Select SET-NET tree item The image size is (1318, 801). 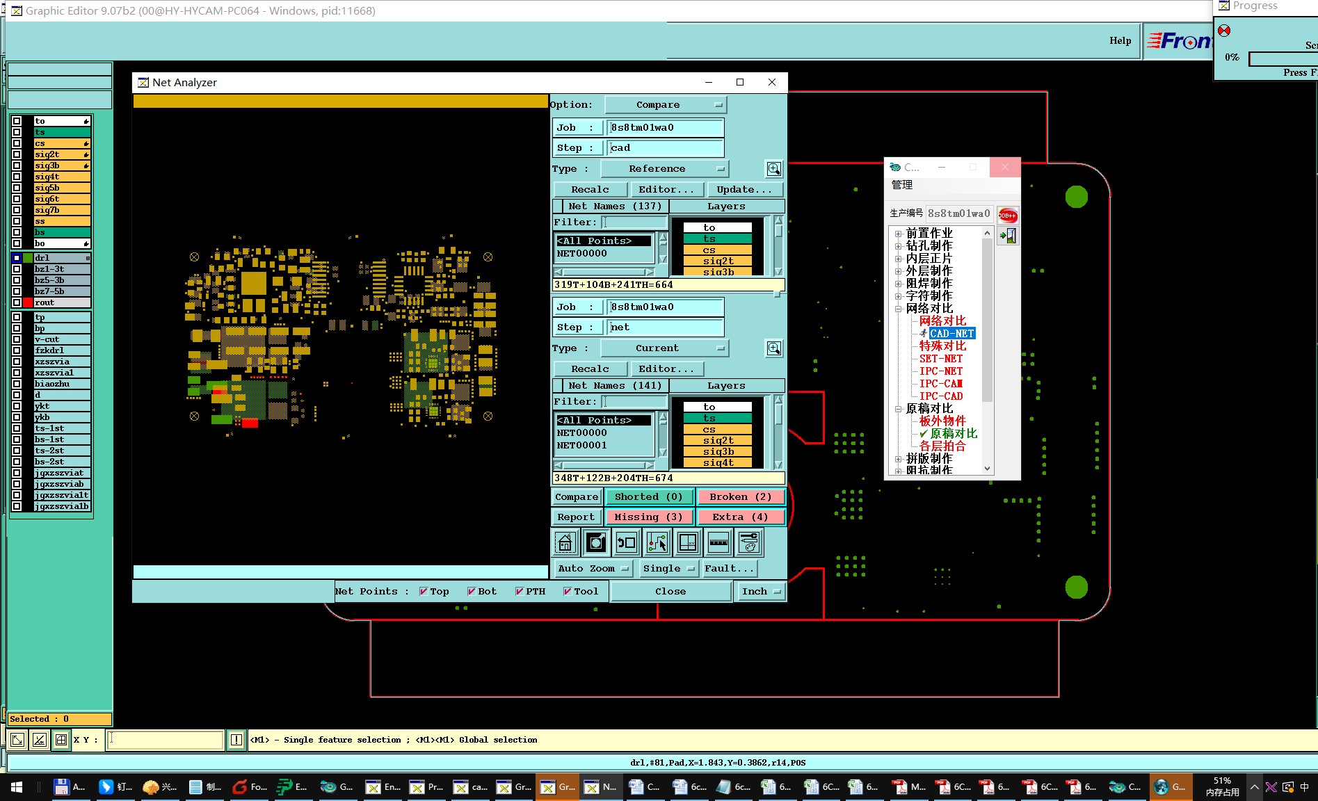tap(941, 359)
